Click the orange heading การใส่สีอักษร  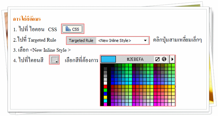pyautogui.click(x=27, y=19)
